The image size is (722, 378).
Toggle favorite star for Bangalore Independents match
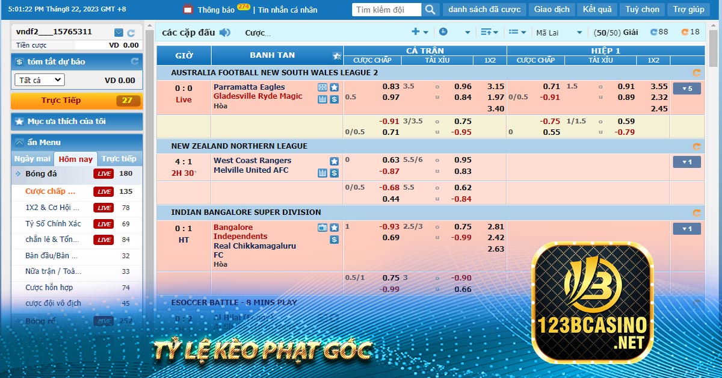tap(334, 228)
